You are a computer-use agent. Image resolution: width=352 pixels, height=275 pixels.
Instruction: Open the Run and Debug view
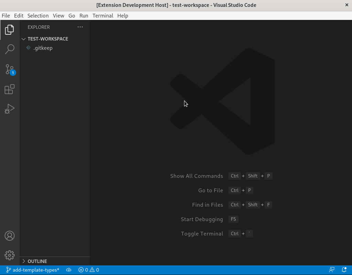click(10, 109)
